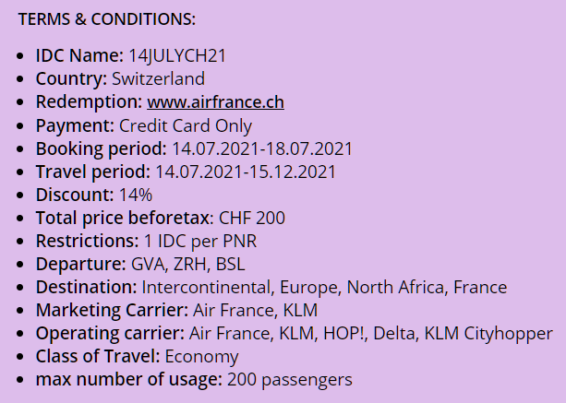Click the 14% discount value
566x403 pixels.
tap(136, 195)
